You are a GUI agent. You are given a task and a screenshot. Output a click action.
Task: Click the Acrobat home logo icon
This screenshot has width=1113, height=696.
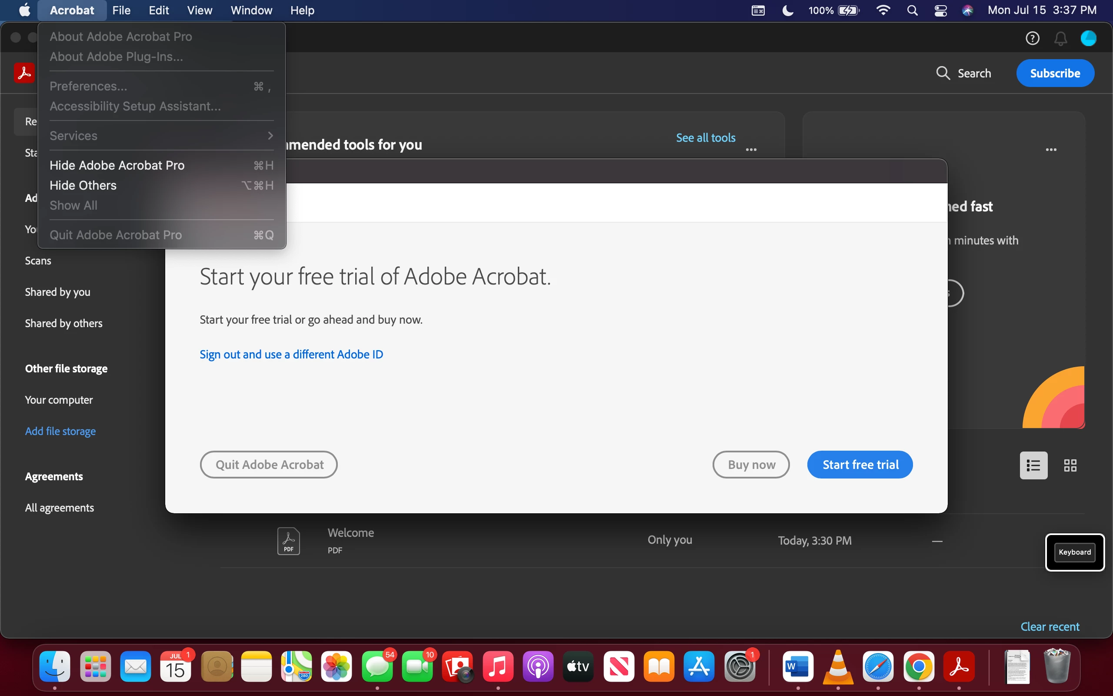pyautogui.click(x=24, y=73)
